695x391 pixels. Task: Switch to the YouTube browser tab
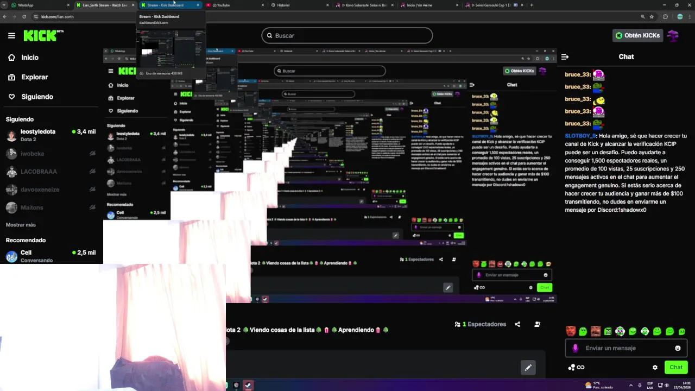(x=235, y=5)
